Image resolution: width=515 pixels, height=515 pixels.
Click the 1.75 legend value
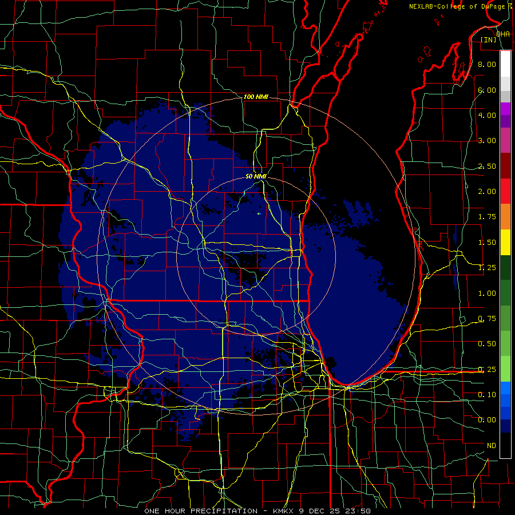pyautogui.click(x=487, y=217)
